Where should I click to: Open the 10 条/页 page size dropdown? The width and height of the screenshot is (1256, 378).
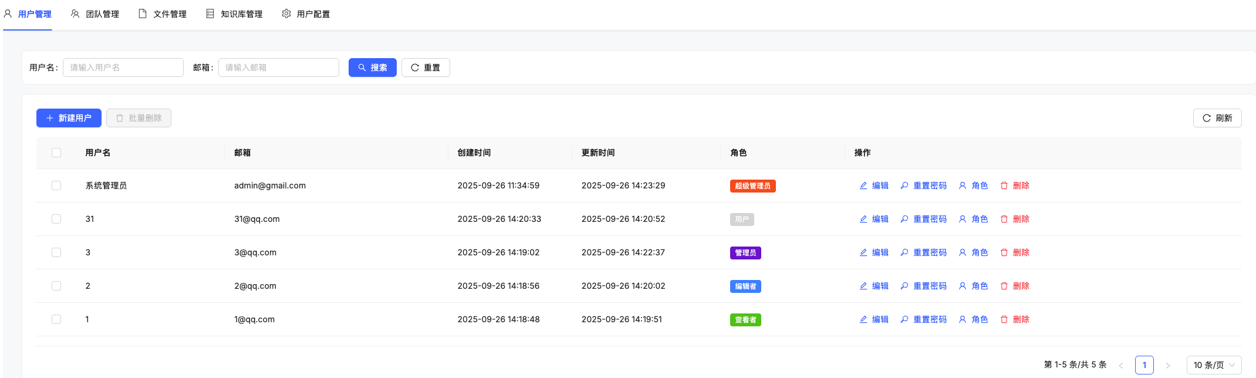pos(1214,365)
